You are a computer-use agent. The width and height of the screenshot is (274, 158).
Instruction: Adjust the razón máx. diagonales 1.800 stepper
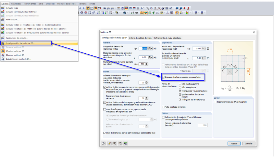203,49
